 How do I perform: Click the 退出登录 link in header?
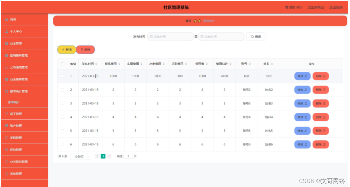point(336,7)
